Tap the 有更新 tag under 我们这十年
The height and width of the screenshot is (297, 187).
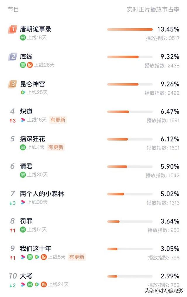click(77, 257)
